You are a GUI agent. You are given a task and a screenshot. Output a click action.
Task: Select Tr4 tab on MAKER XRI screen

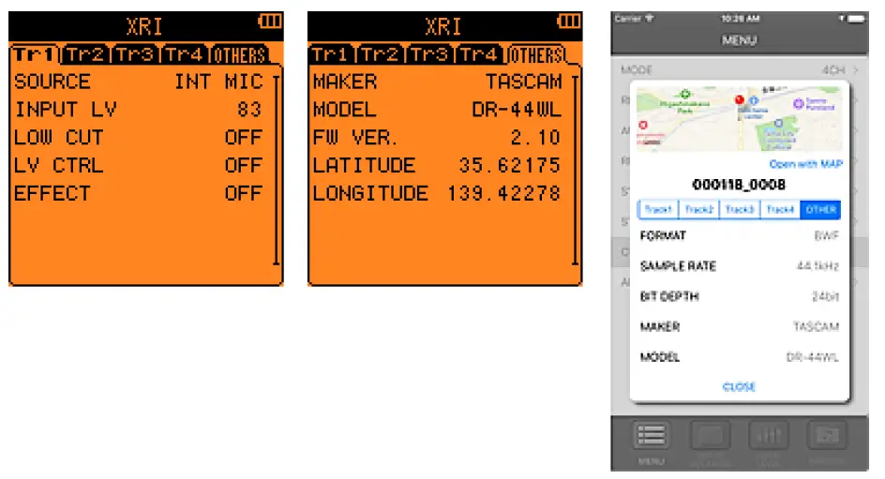coord(480,54)
